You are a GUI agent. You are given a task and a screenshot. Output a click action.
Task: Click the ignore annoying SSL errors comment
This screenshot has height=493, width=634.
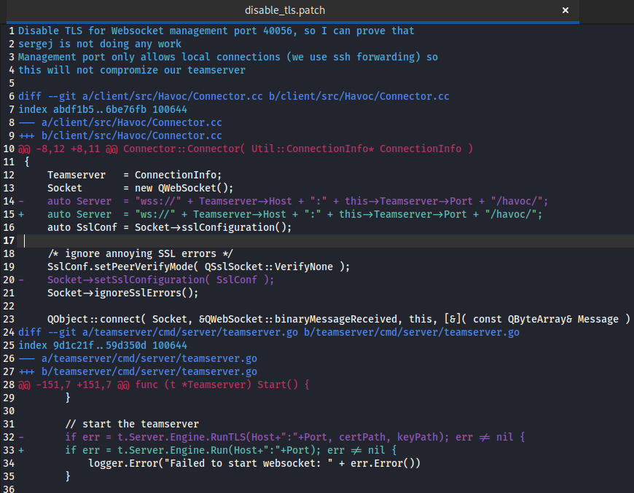point(138,253)
